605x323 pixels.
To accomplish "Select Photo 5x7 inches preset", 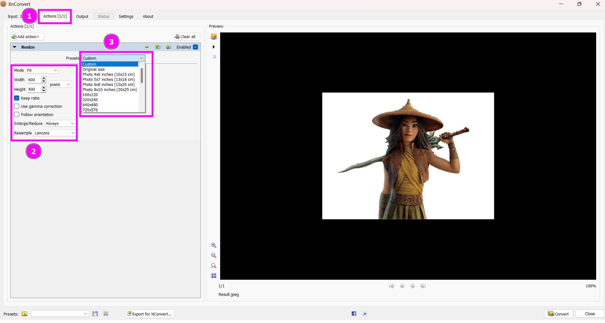I will (x=109, y=80).
